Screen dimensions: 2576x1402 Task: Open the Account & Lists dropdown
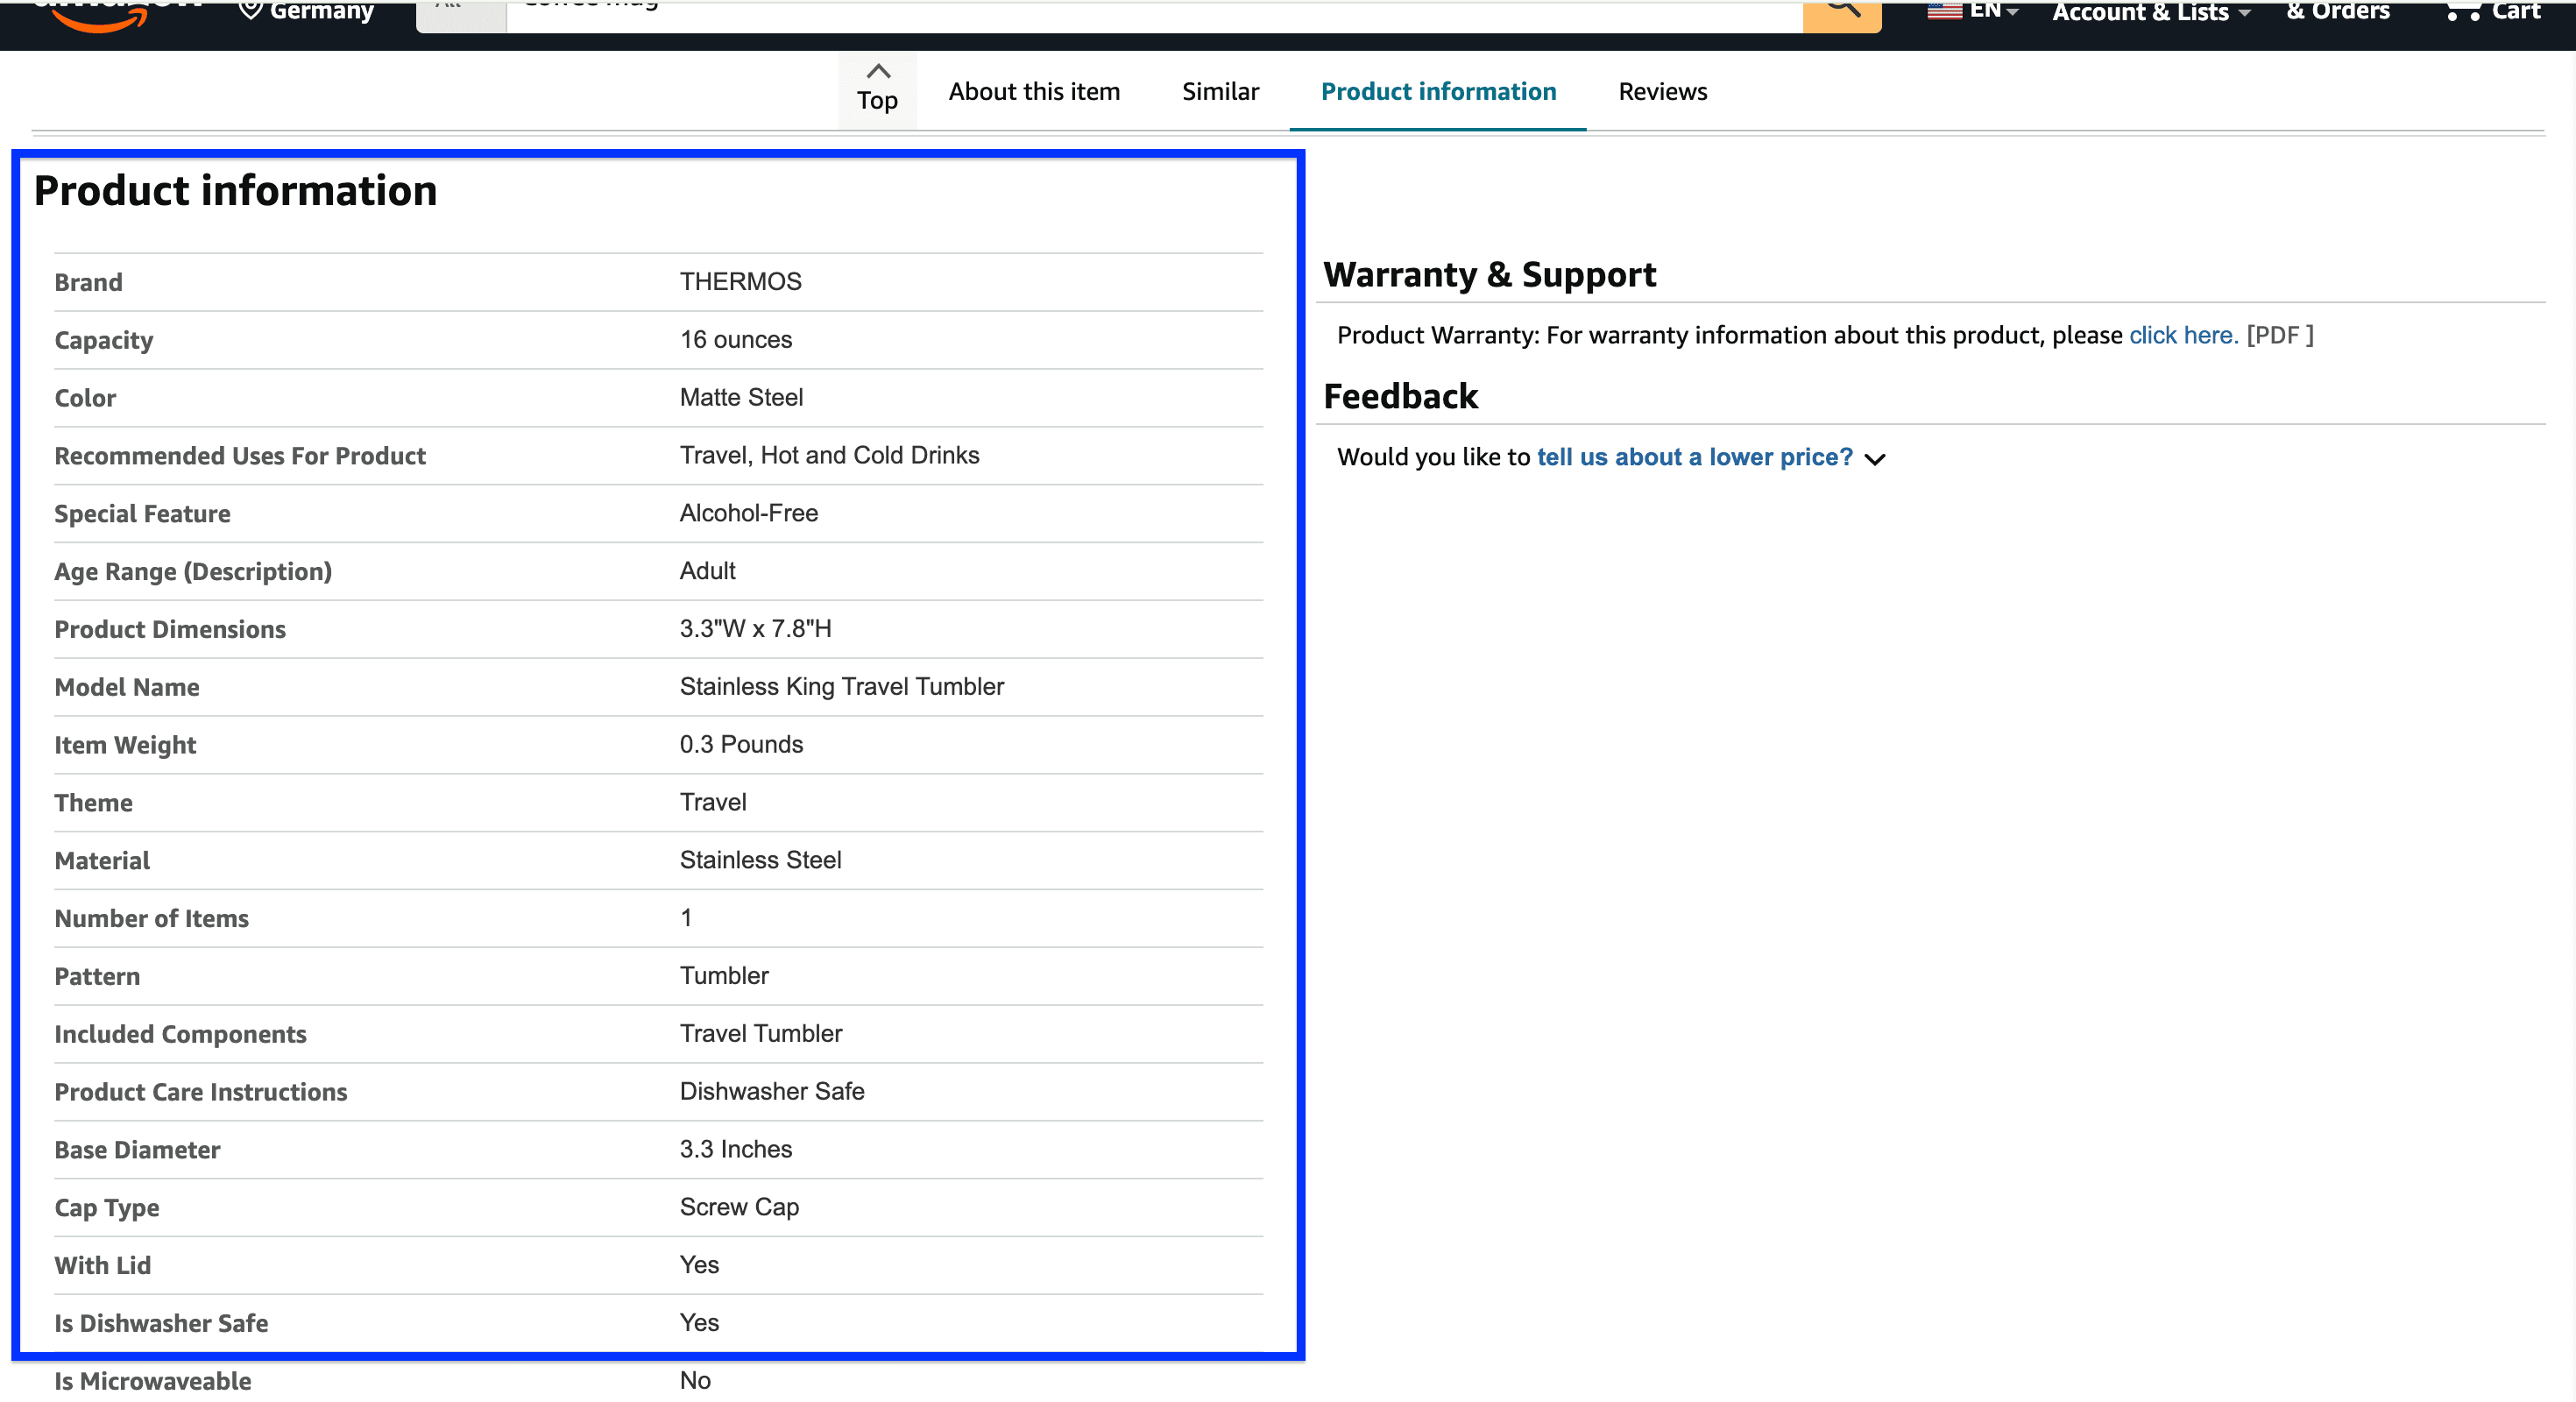[2149, 12]
